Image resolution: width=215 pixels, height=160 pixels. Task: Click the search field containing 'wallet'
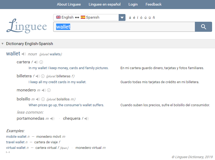(x=124, y=27)
